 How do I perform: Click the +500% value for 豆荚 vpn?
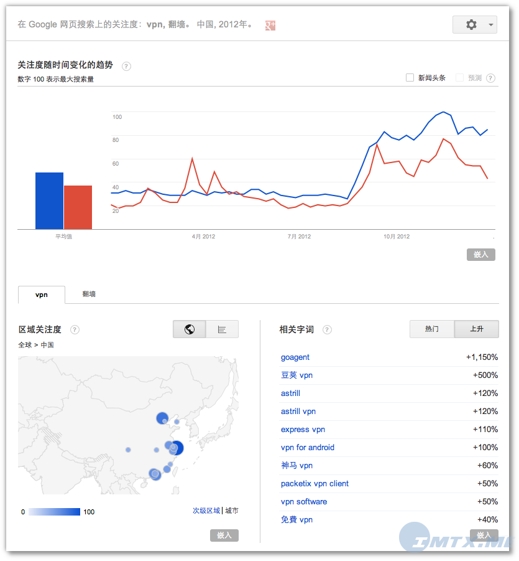click(485, 375)
